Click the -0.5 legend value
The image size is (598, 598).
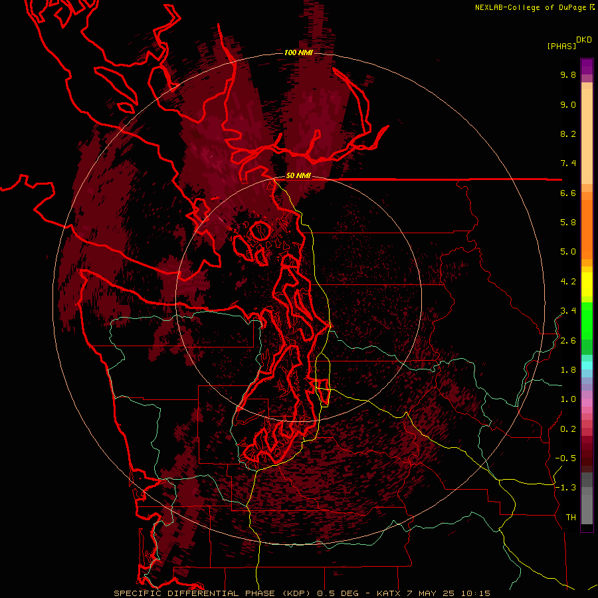(565, 458)
